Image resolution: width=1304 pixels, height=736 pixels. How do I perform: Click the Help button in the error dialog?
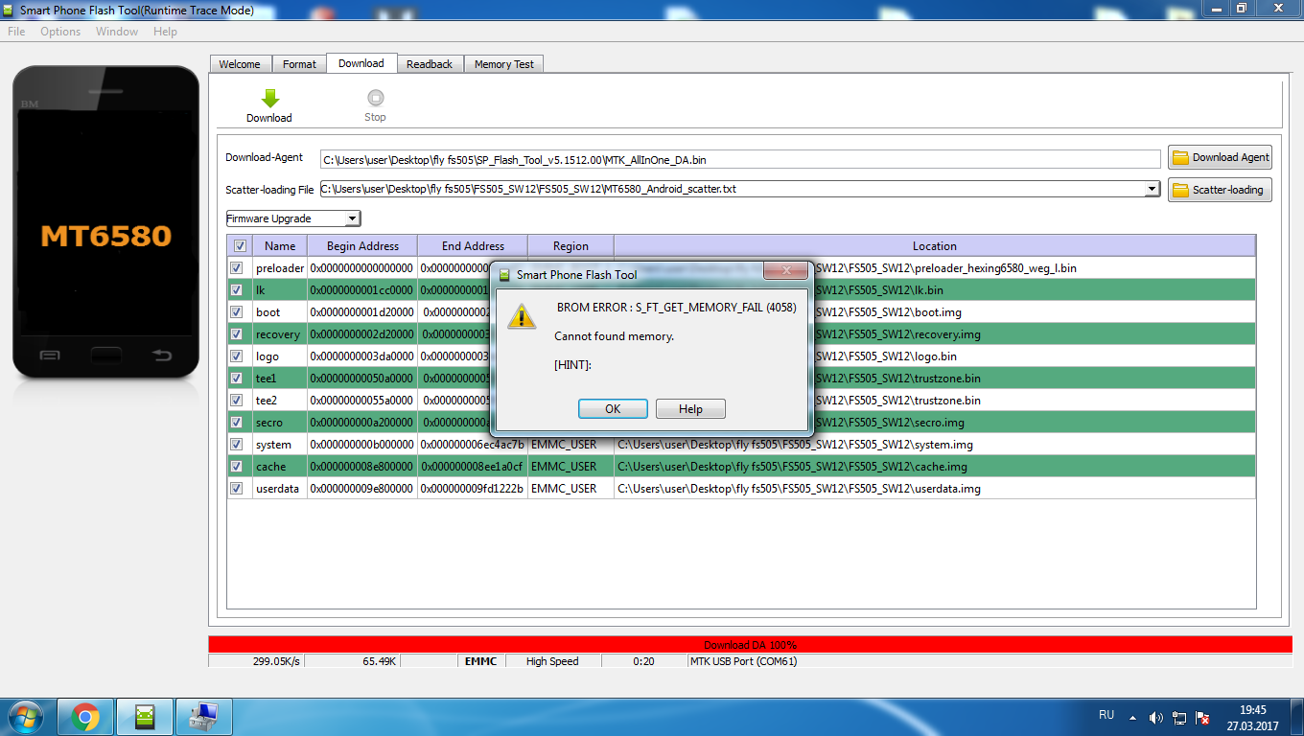690,409
